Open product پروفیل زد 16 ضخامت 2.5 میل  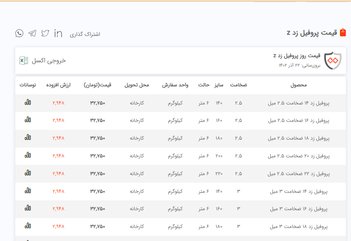(x=298, y=120)
